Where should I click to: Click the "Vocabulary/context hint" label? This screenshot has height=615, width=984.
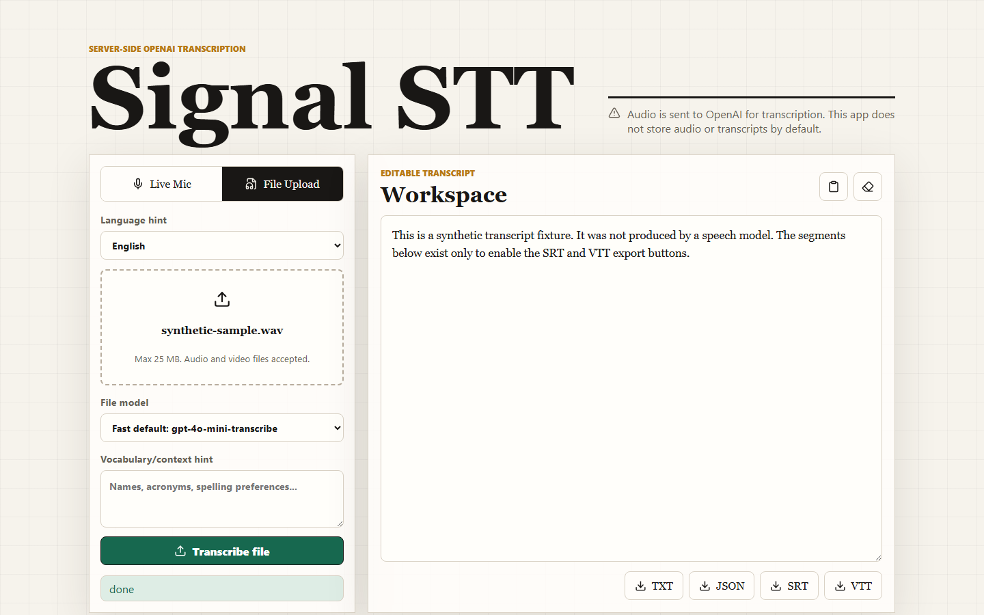tap(156, 459)
